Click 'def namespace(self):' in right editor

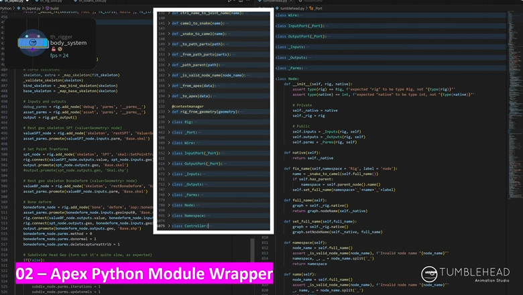tap(305, 243)
